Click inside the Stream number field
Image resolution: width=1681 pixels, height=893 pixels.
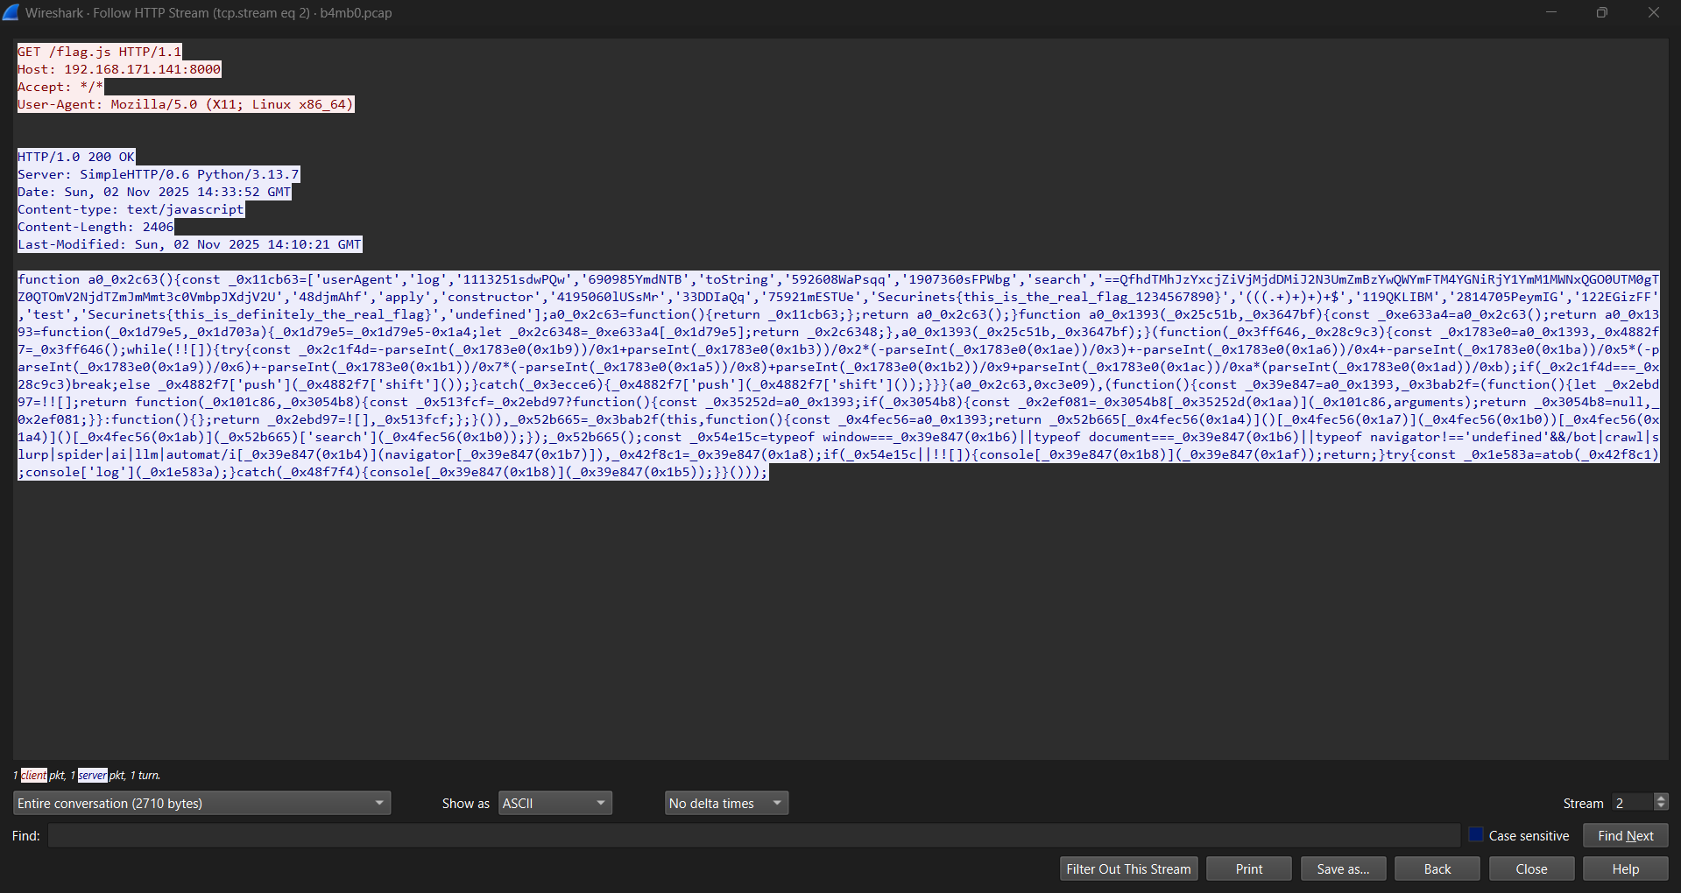[x=1632, y=803]
